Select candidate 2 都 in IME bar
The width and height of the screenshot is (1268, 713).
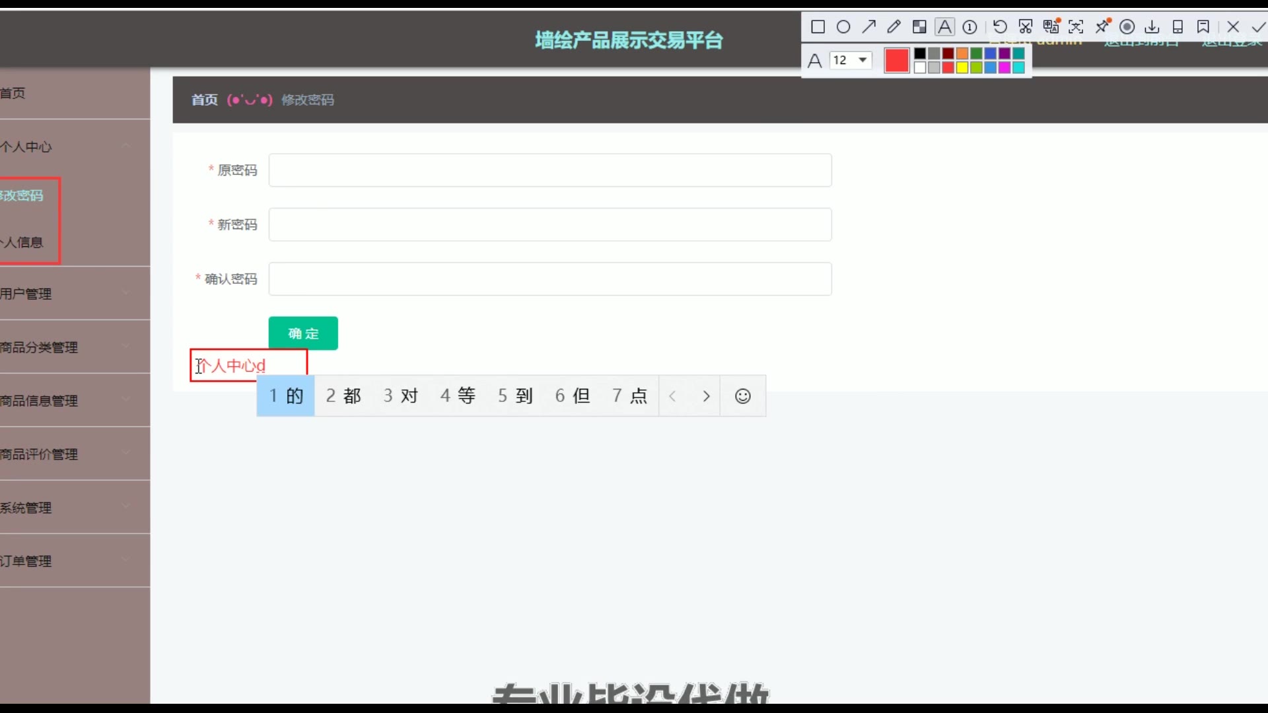(343, 395)
